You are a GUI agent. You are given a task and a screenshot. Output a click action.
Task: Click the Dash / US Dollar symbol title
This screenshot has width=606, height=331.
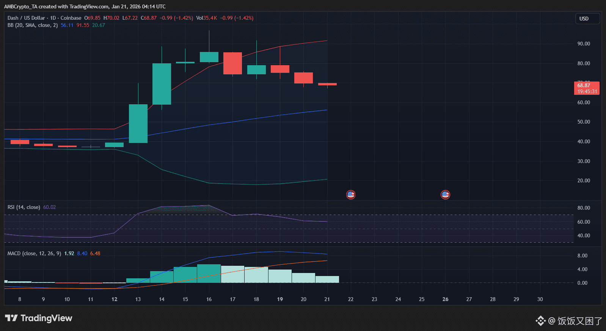click(26, 18)
